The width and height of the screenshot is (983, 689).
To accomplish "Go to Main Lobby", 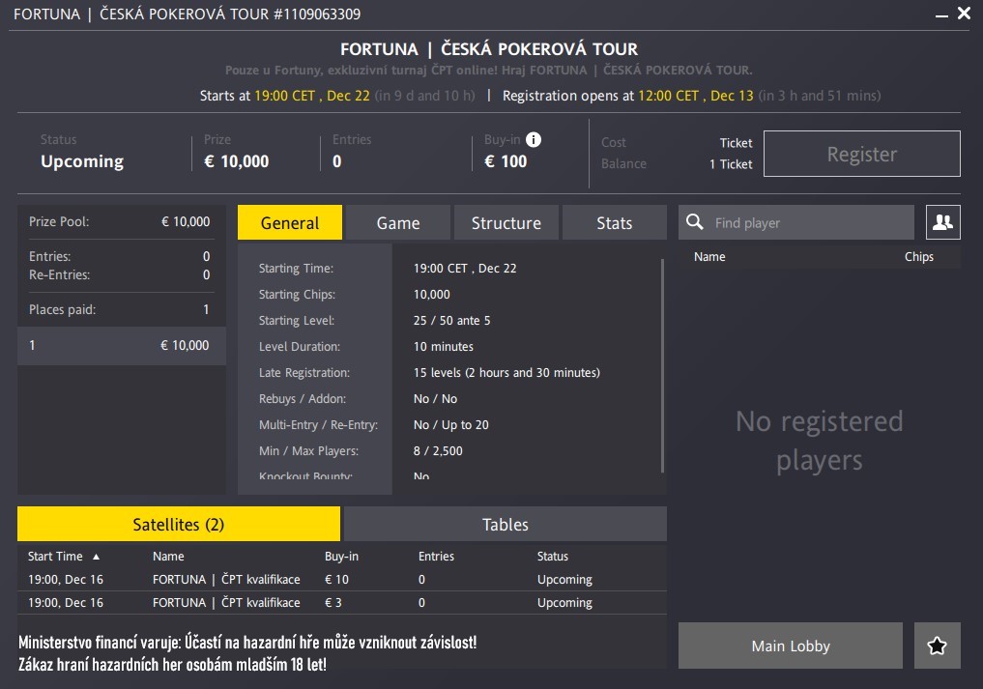I will tap(791, 646).
